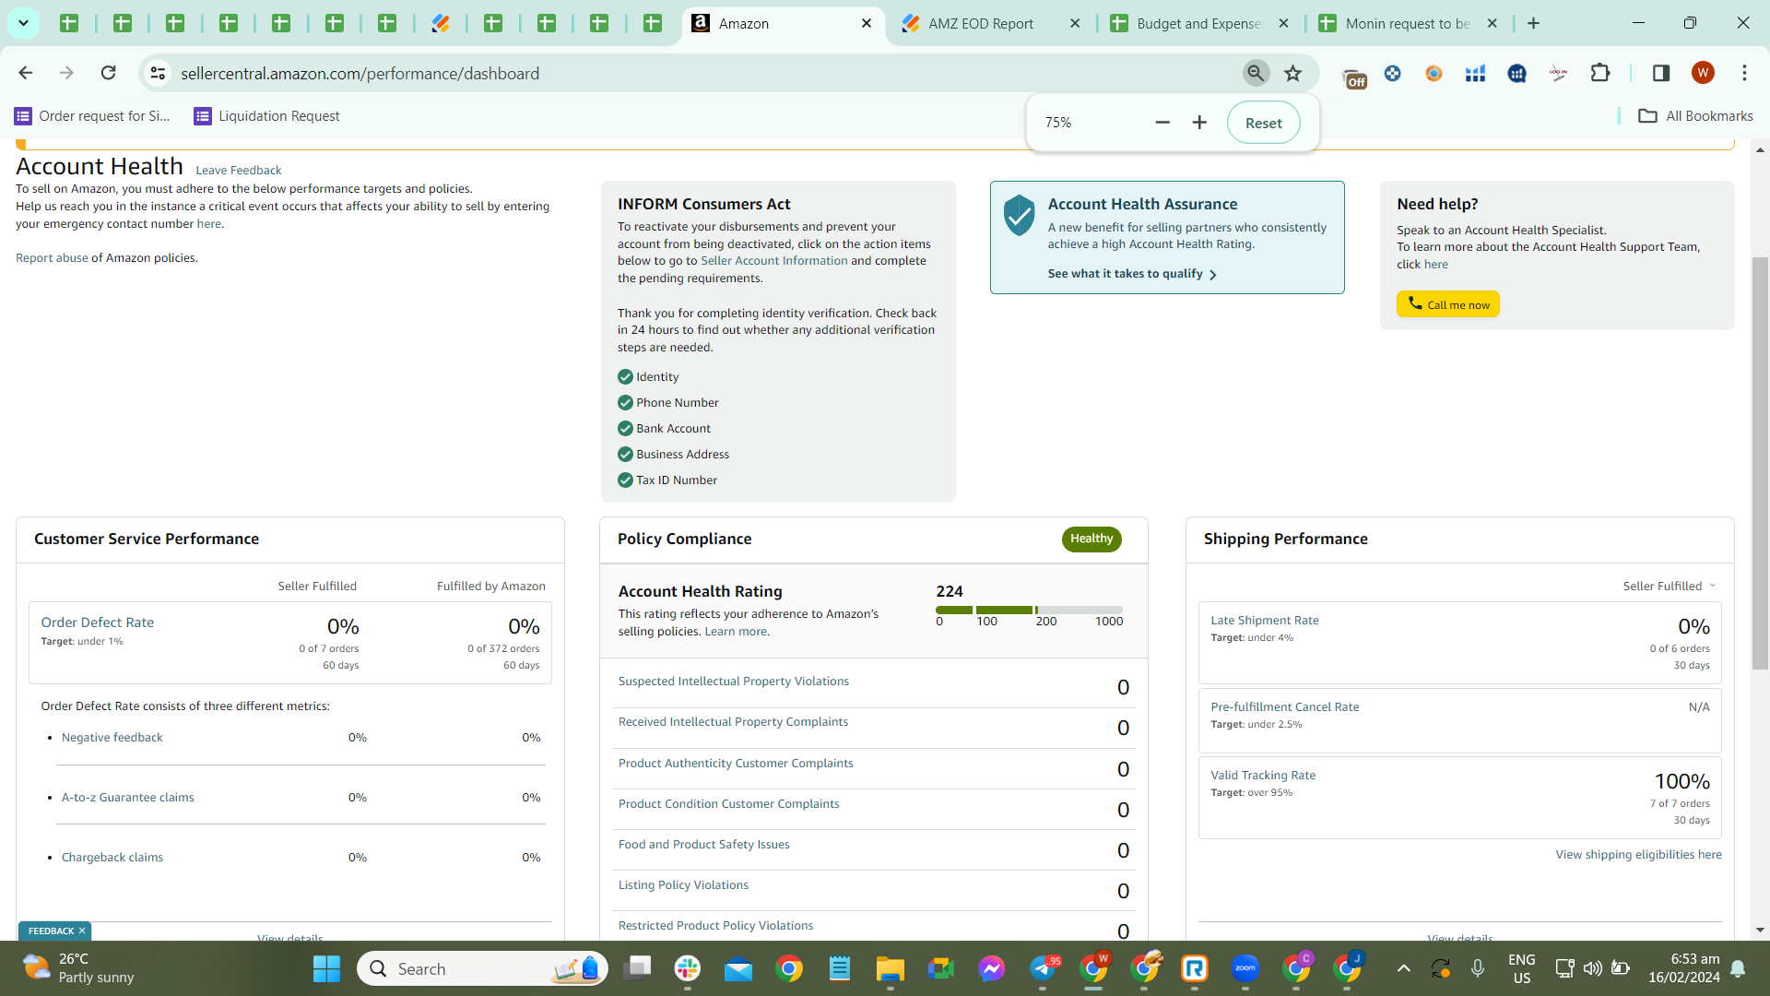Open Received Intellectual Property Complaints

(733, 722)
